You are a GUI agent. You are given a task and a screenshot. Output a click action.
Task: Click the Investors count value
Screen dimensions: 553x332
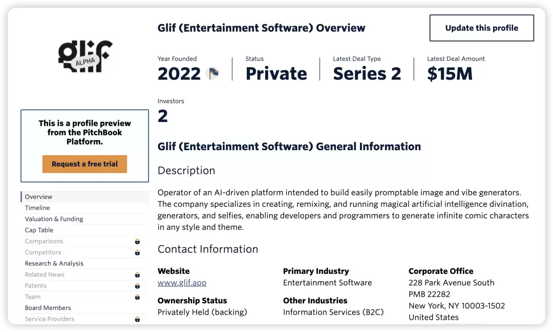coord(163,116)
